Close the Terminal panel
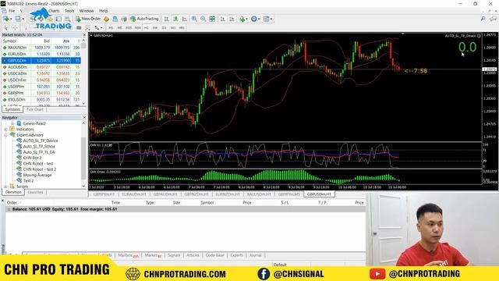The height and width of the screenshot is (281, 499). [2, 201]
